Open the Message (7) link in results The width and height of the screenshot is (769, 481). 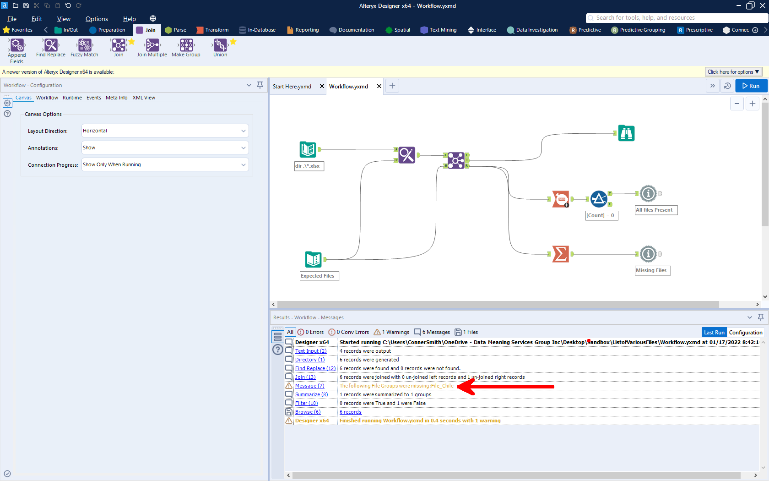tap(309, 385)
